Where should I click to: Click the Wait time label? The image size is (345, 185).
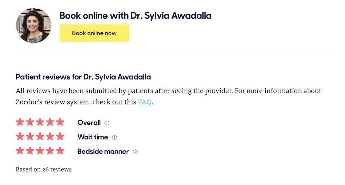92,137
